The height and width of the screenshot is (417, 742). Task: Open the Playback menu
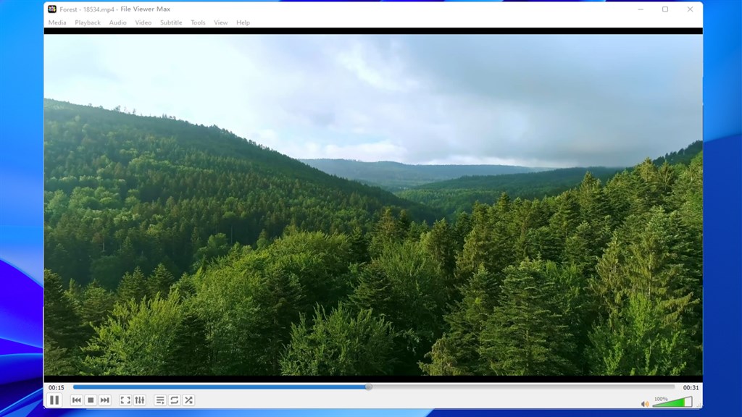click(88, 22)
